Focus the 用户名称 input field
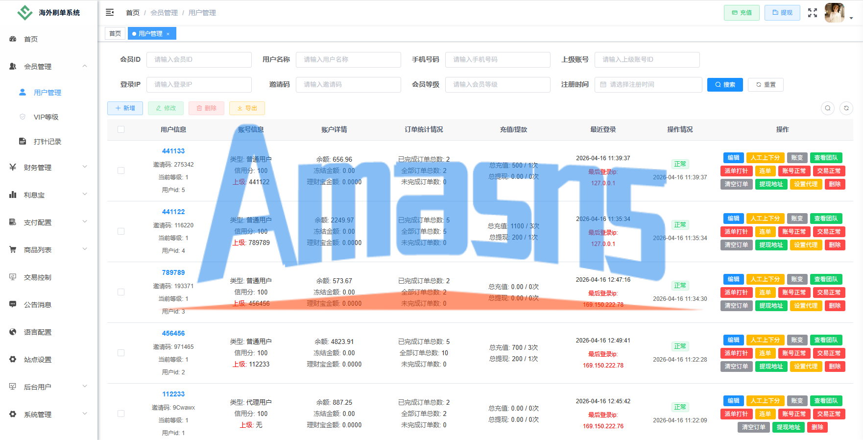Viewport: 863px width, 440px height. pos(348,59)
